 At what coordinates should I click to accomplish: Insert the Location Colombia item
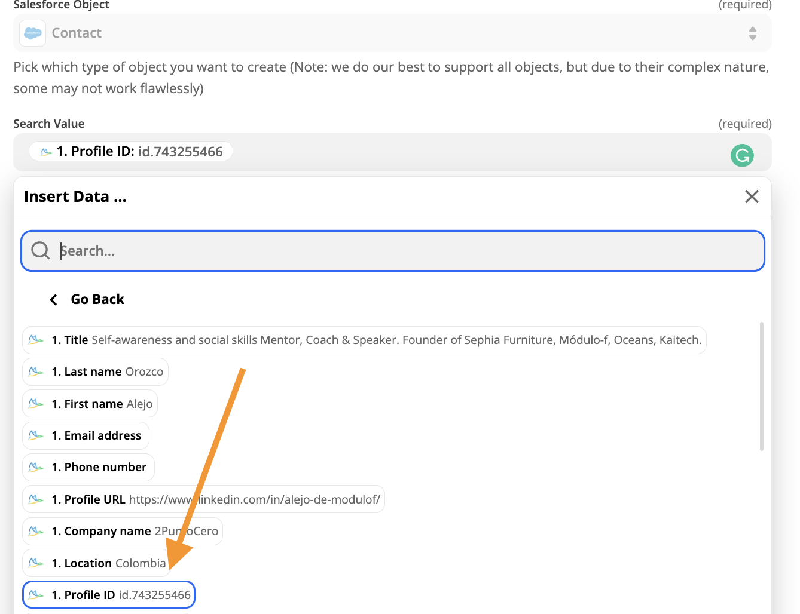coord(96,563)
